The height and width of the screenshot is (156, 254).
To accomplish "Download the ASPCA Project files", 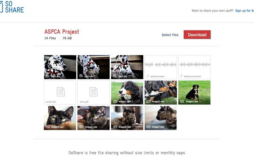I will [197, 34].
